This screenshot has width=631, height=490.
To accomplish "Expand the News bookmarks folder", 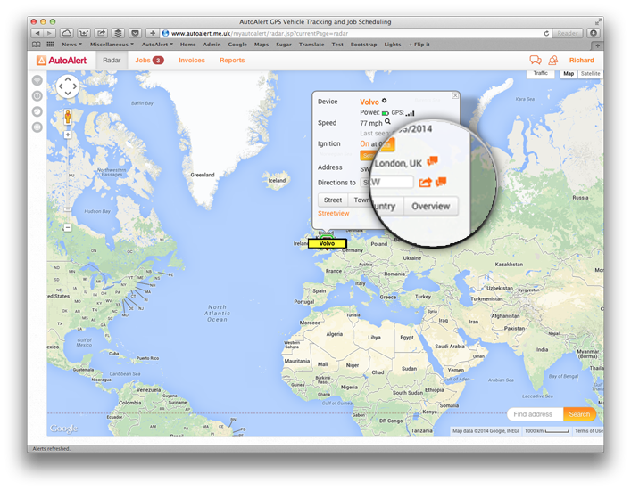I will (x=71, y=45).
